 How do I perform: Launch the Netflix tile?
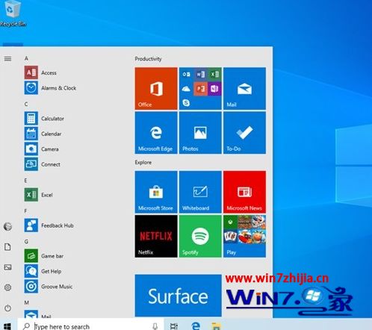coord(156,236)
